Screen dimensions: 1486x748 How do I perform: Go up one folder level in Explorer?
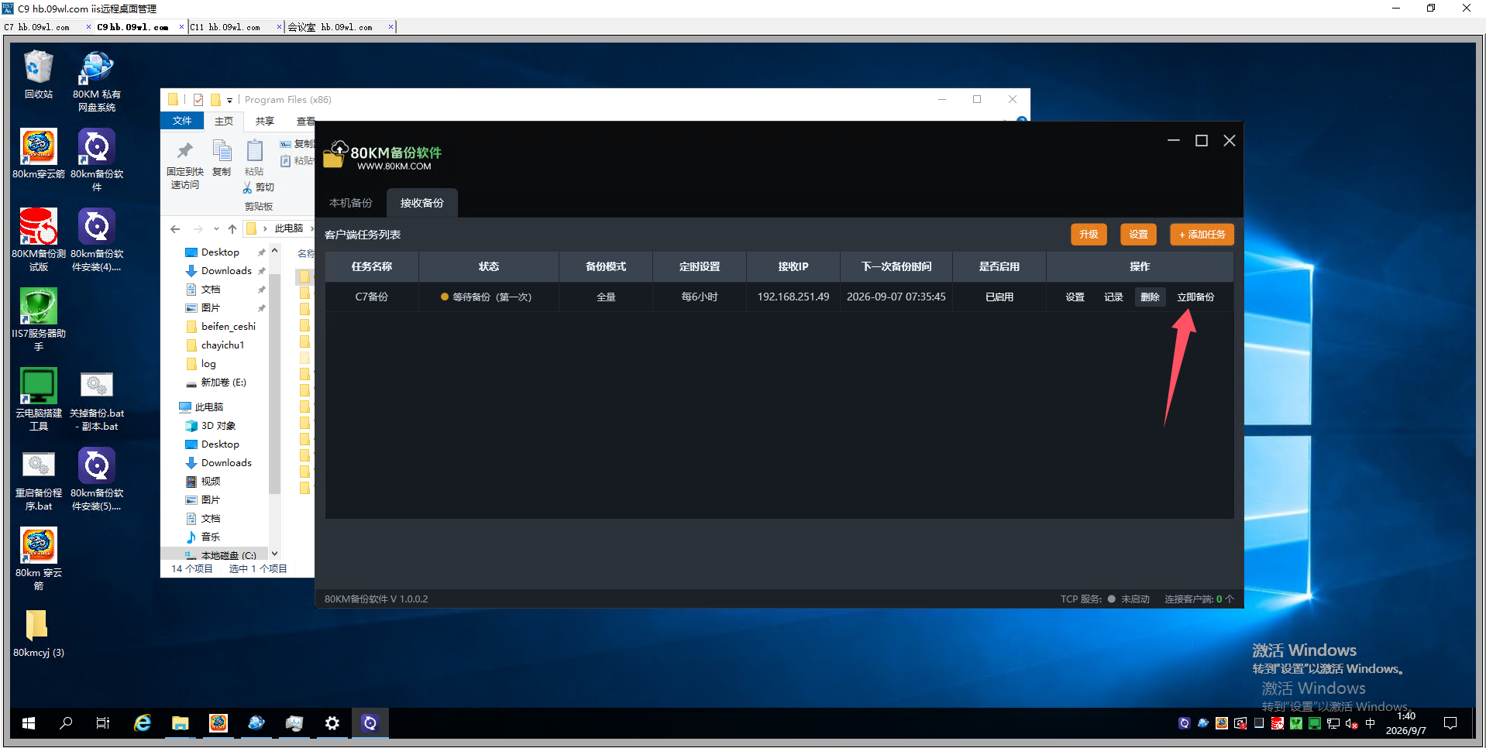232,228
